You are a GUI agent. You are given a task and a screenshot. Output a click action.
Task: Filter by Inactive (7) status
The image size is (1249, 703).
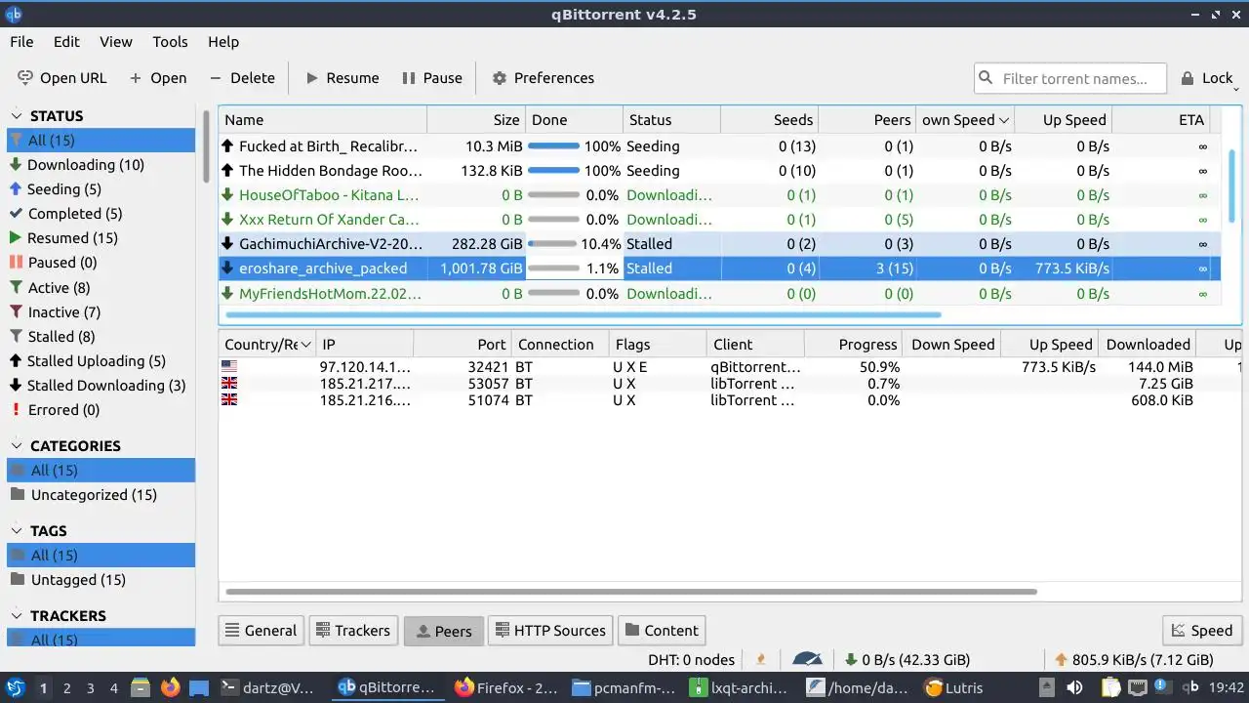click(x=101, y=312)
